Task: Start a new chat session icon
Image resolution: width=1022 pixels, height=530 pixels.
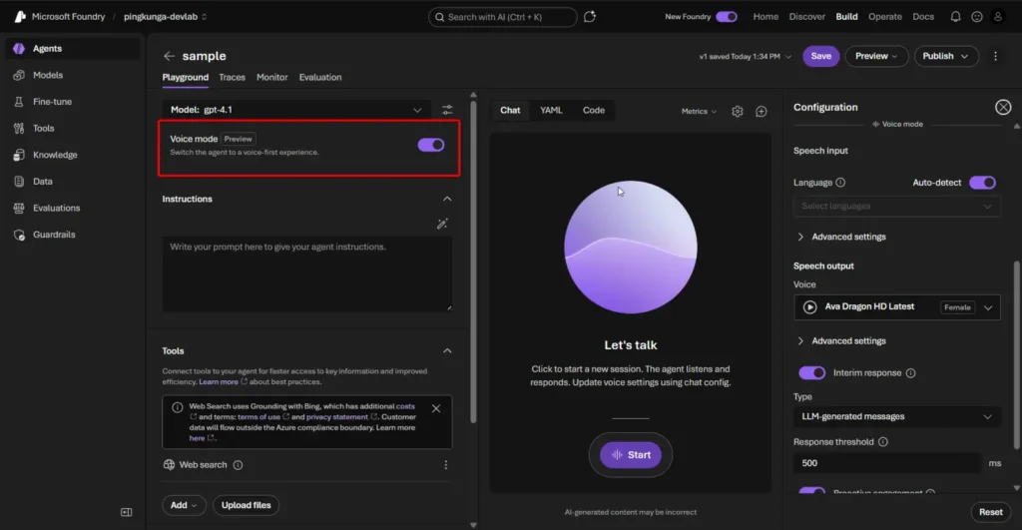Action: pos(762,111)
